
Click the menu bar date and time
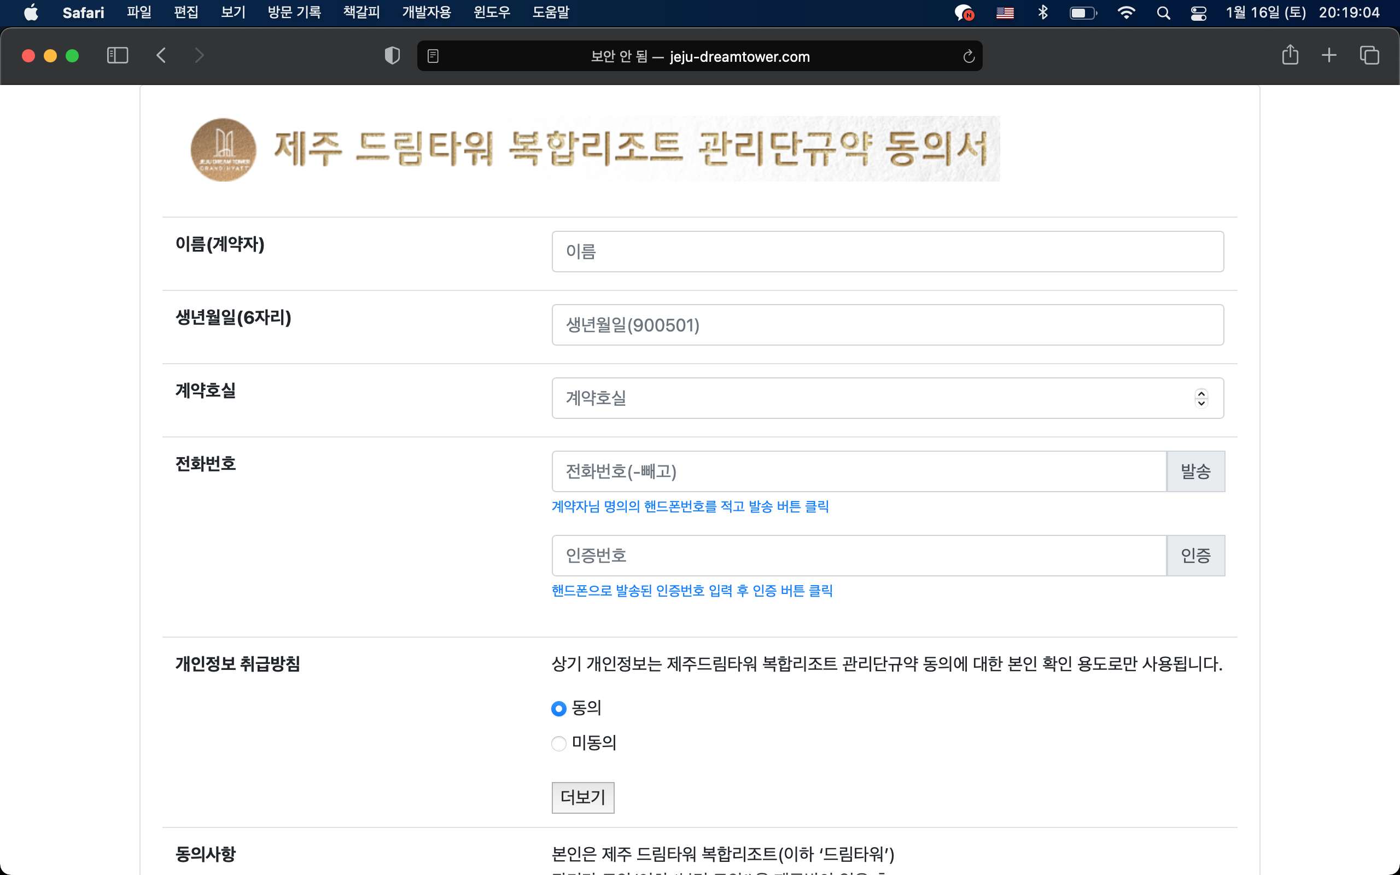tap(1302, 12)
